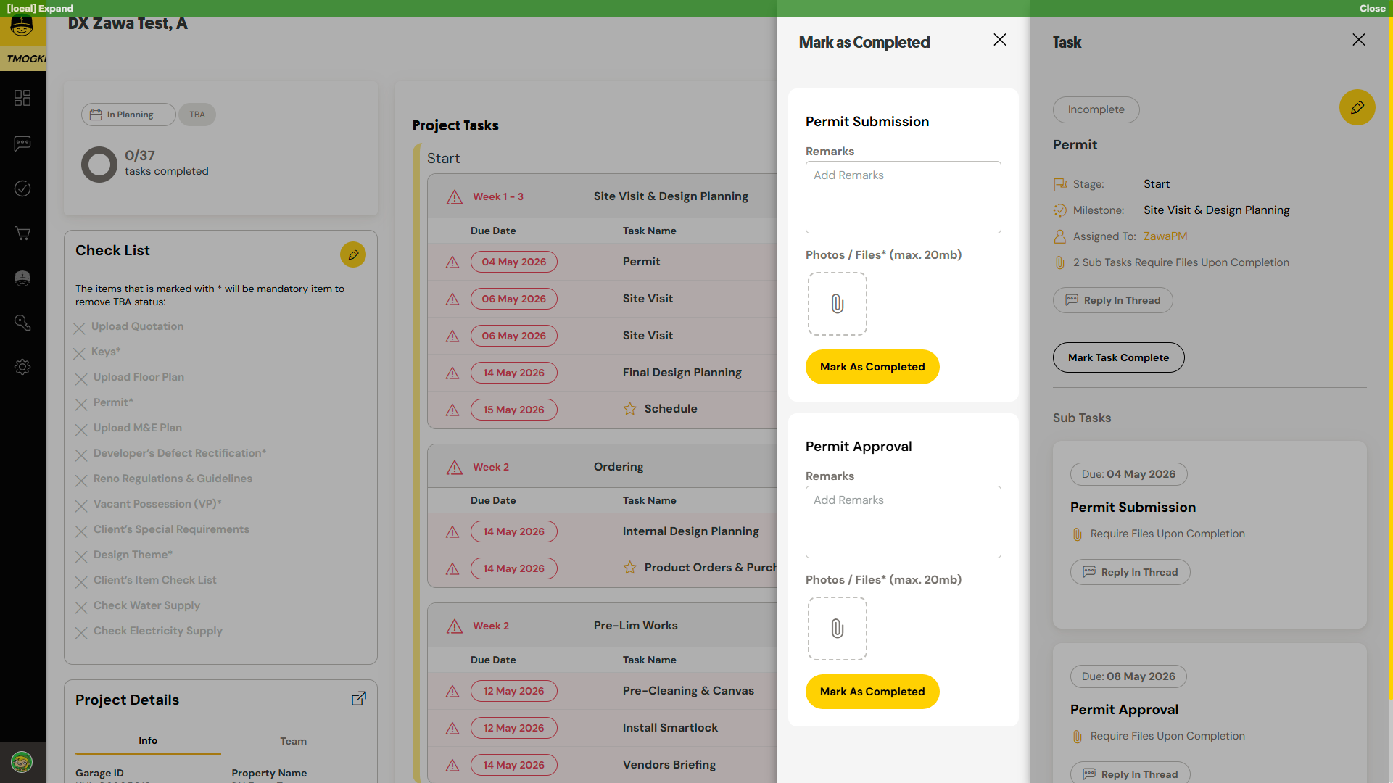1393x783 pixels.
Task: Collapse the Site Visit & Design Planning milestone
Action: [x=602, y=196]
